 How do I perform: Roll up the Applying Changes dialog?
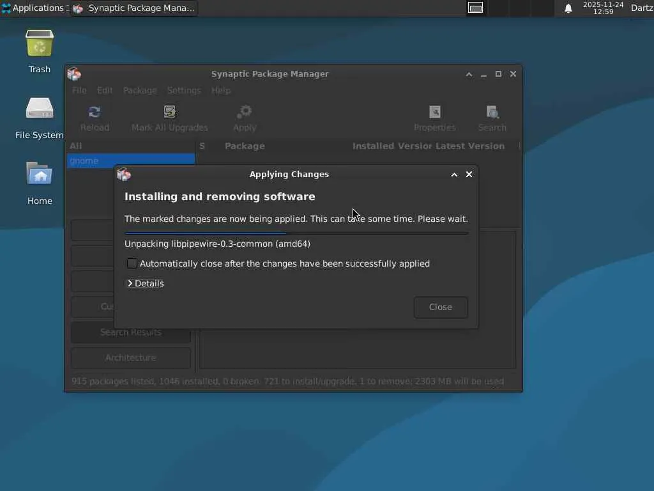pos(454,175)
